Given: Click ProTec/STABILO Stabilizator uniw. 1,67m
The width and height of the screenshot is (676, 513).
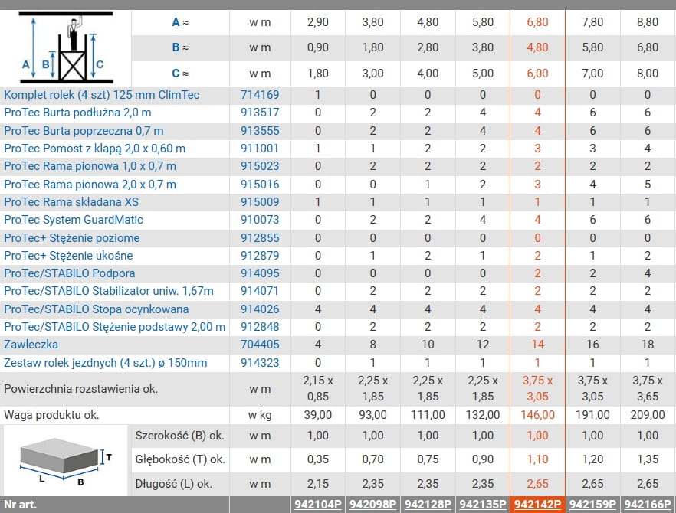Looking at the screenshot, I should [109, 291].
